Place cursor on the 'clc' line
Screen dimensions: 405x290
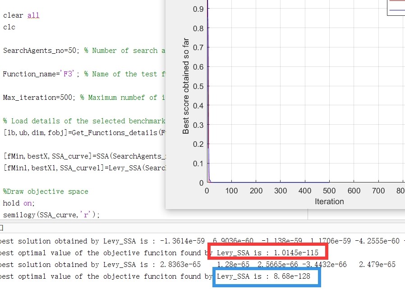point(9,27)
